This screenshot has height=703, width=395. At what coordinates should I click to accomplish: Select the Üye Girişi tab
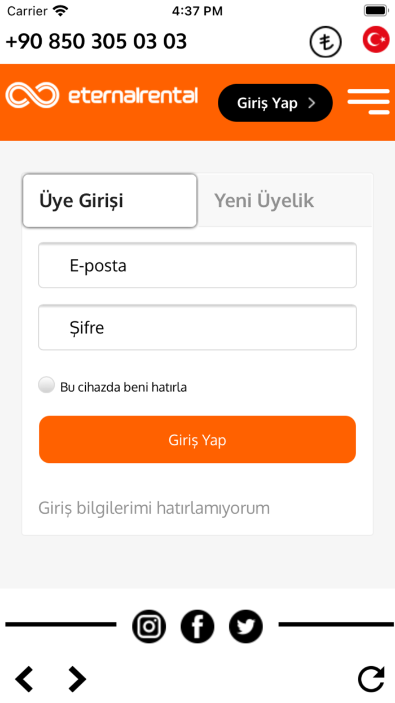tap(109, 201)
